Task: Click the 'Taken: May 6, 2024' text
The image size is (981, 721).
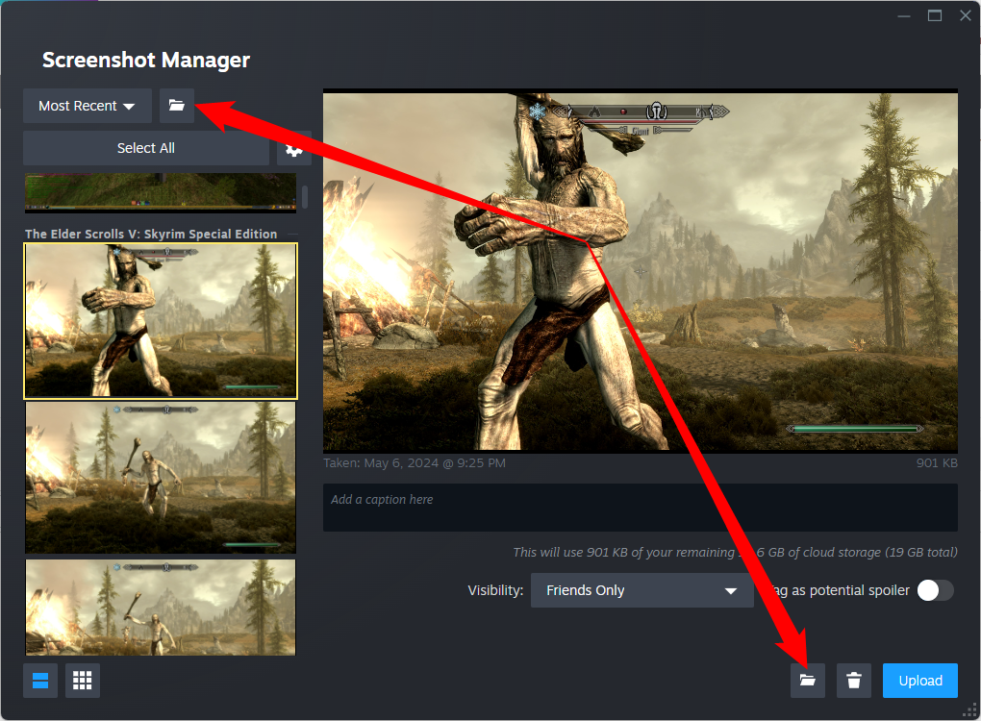Action: pyautogui.click(x=415, y=463)
